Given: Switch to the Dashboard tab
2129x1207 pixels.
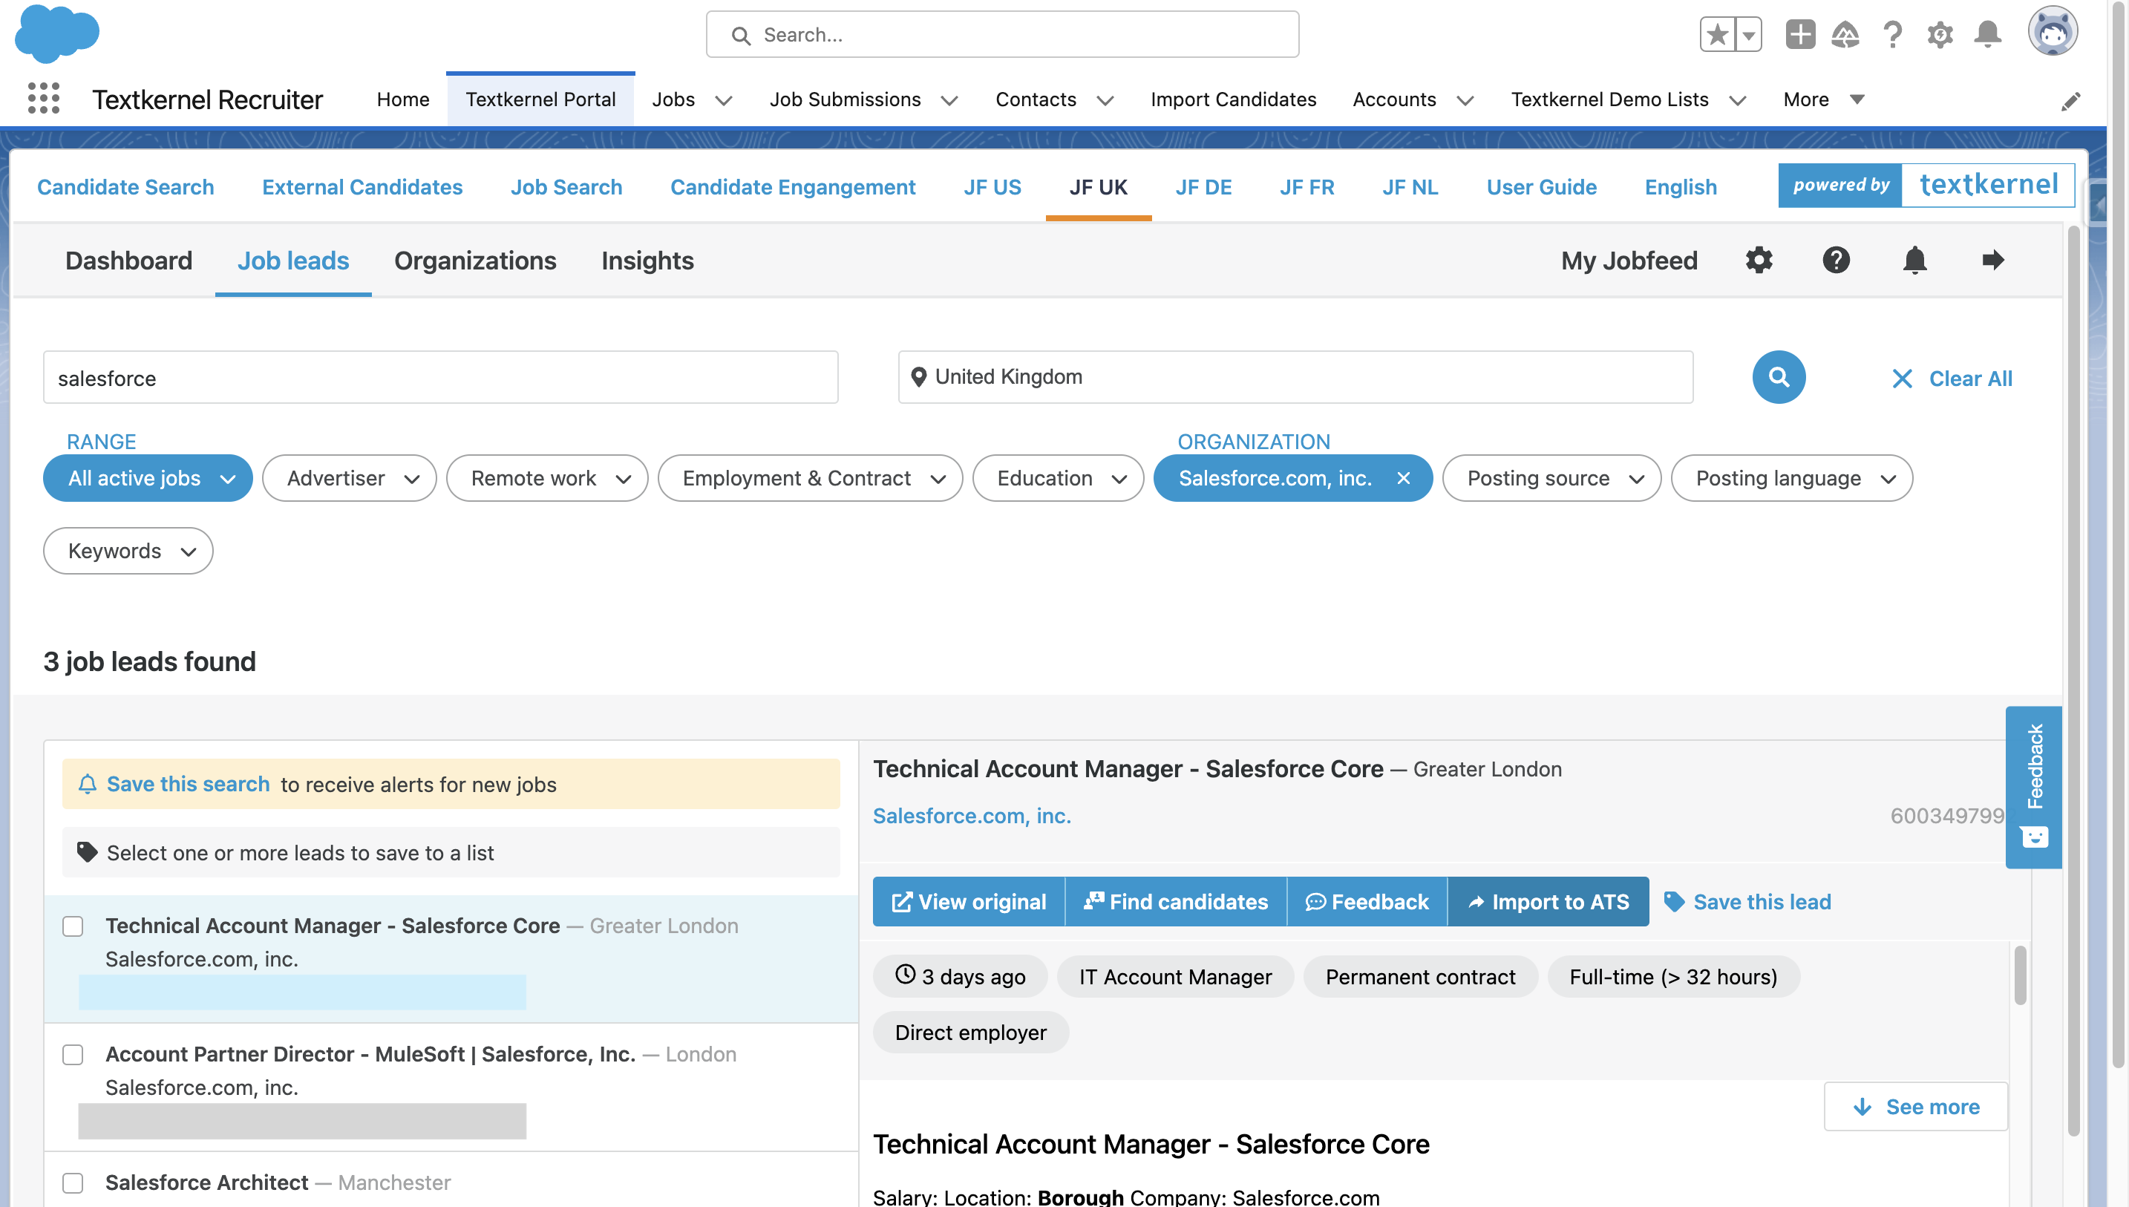Looking at the screenshot, I should point(128,261).
